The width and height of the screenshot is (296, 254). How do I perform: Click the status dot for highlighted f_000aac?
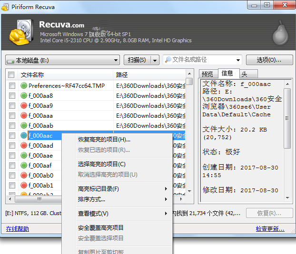click(24, 135)
